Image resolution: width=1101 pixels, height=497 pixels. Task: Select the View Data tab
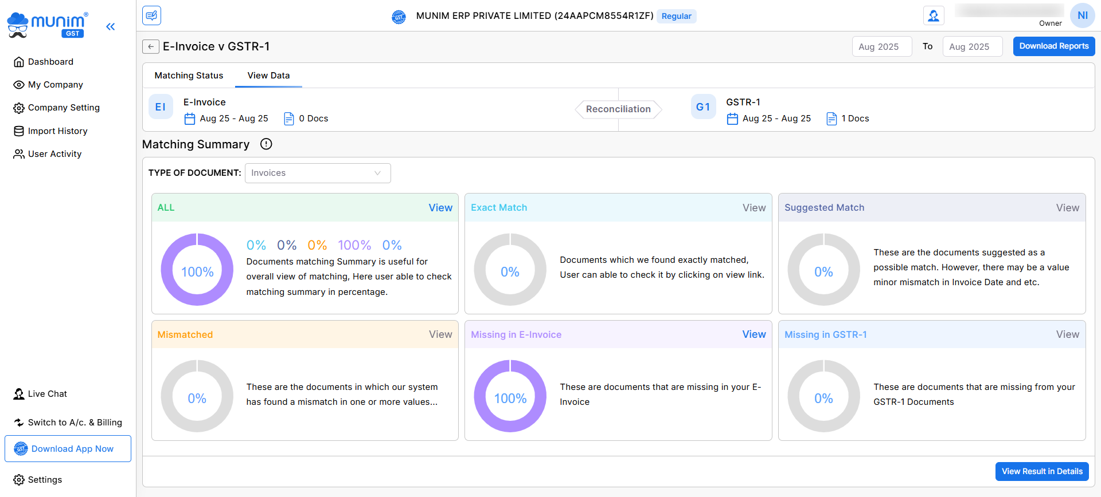(268, 76)
